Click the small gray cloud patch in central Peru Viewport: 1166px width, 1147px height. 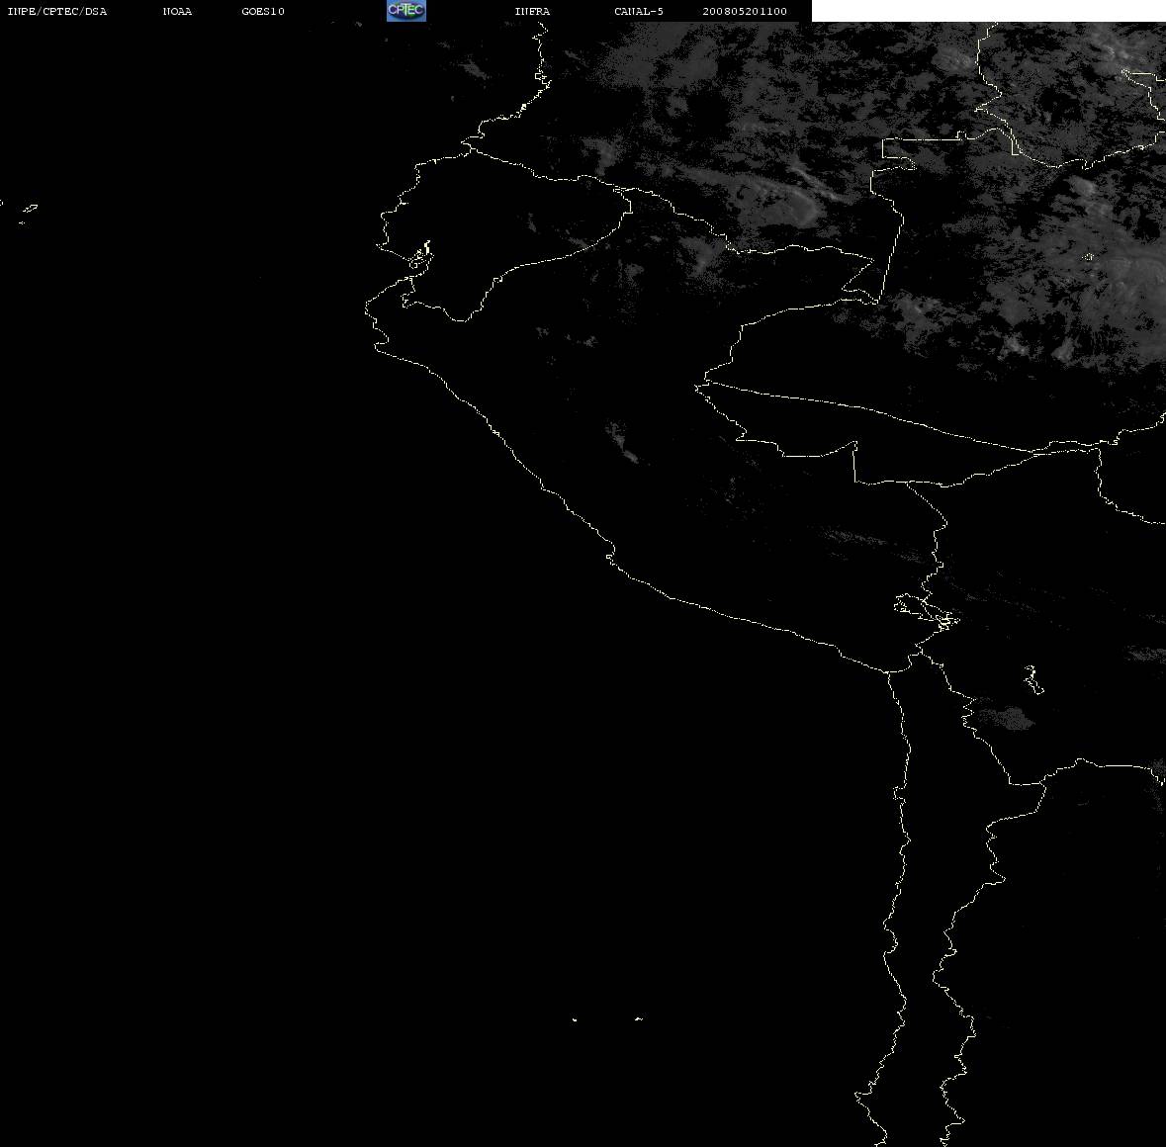tap(622, 442)
